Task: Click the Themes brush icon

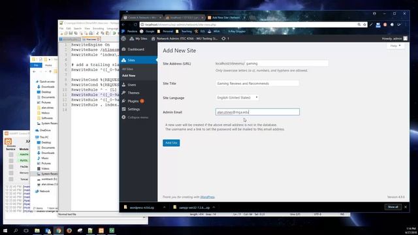Action: tap(123, 93)
